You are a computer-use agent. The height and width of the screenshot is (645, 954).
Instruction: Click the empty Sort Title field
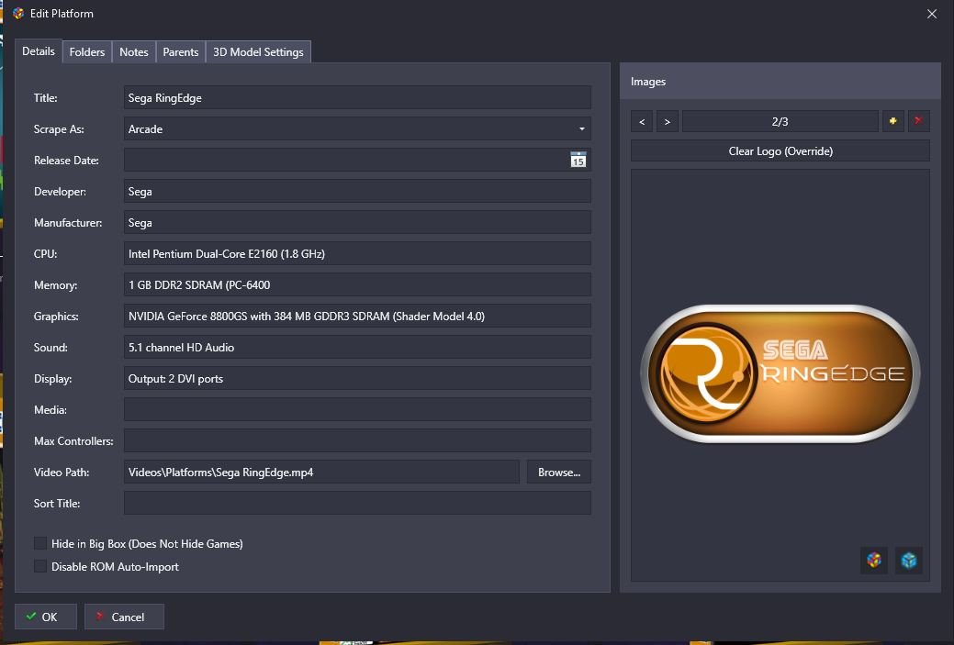click(x=357, y=504)
